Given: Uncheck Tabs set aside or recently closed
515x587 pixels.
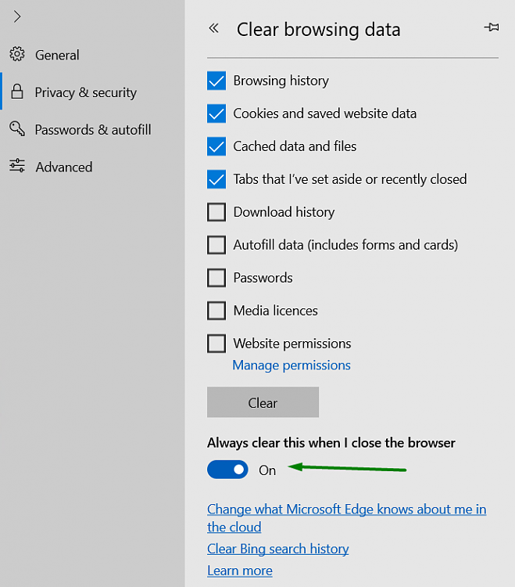Looking at the screenshot, I should click(x=216, y=179).
